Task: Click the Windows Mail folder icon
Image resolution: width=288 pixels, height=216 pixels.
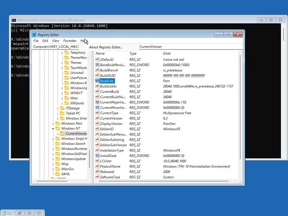Action: 58,123
